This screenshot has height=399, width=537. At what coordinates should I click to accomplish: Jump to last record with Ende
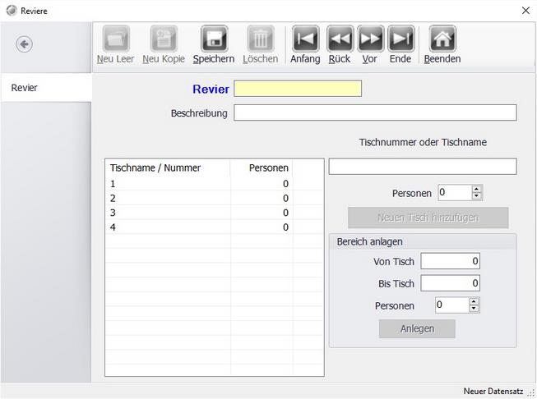[400, 39]
